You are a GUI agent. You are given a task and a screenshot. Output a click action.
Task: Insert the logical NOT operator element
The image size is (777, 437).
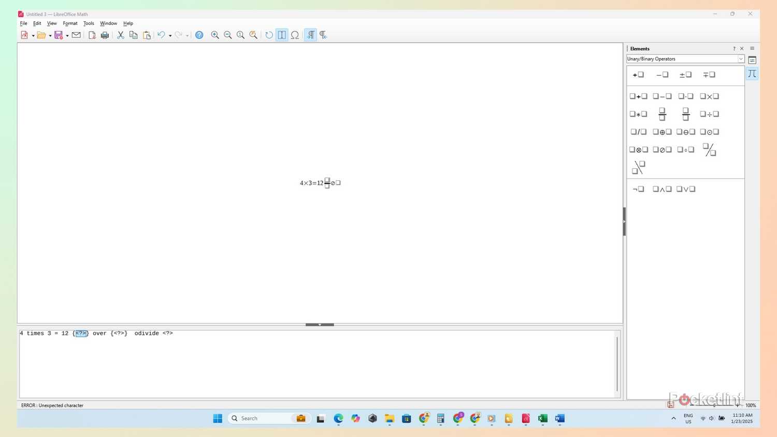(x=637, y=189)
